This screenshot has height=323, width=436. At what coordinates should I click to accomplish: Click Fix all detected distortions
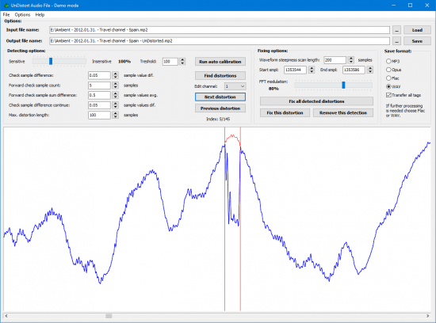316,101
